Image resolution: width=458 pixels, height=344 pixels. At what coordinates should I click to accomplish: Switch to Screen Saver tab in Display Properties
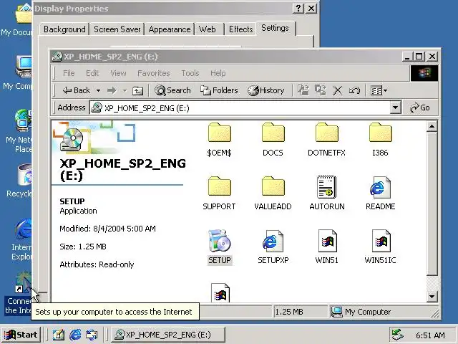pyautogui.click(x=117, y=29)
